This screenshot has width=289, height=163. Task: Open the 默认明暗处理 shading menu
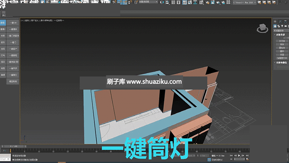pyautogui.click(x=47, y=20)
